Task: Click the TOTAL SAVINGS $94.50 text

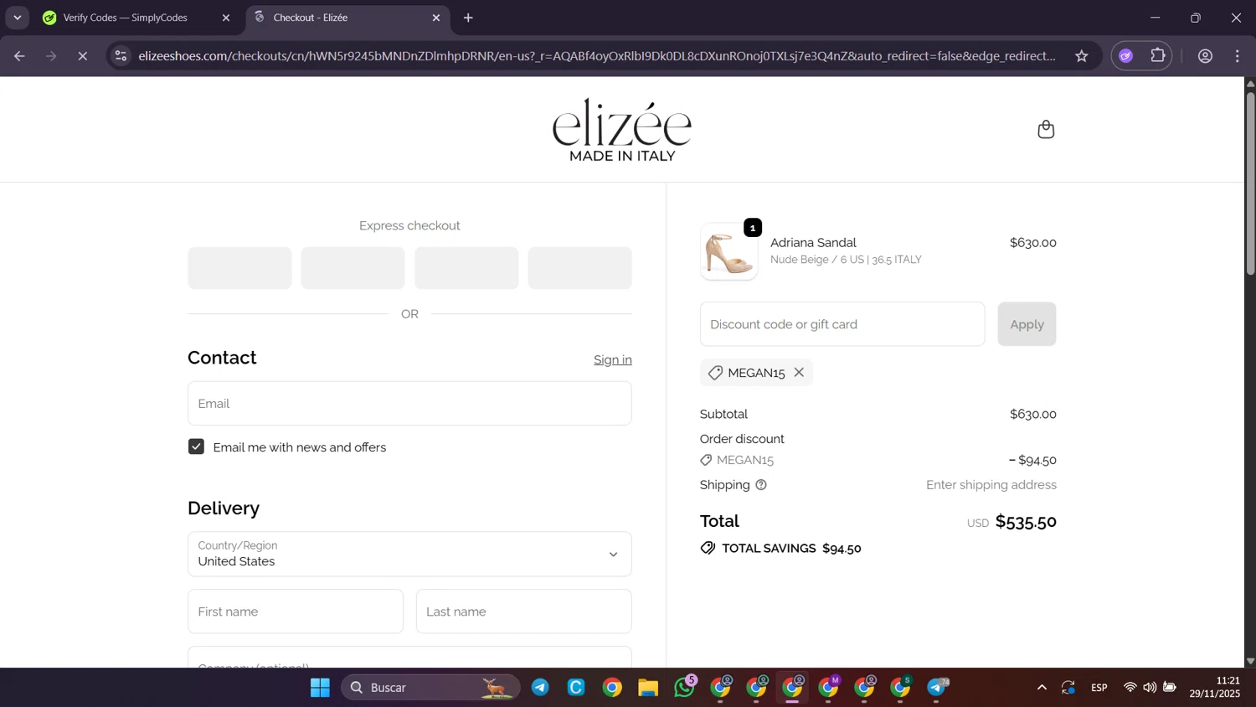Action: 791,549
